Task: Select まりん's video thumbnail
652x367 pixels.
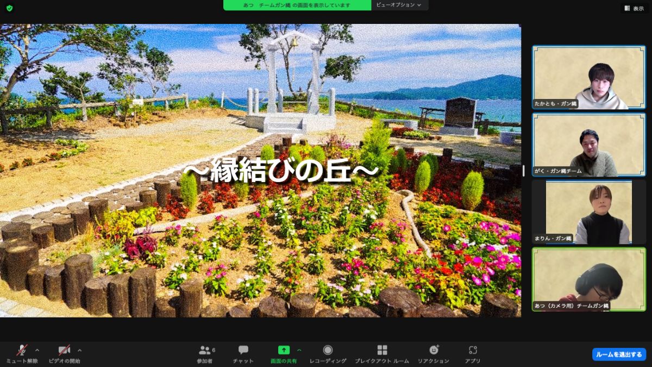Action: click(x=588, y=212)
